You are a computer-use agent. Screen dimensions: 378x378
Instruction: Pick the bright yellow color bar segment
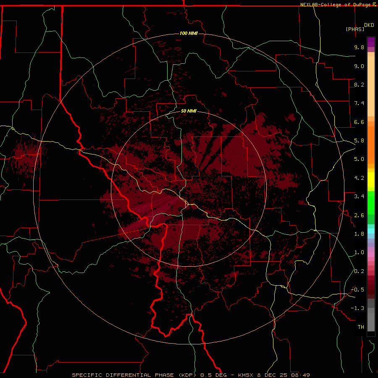tap(371, 180)
